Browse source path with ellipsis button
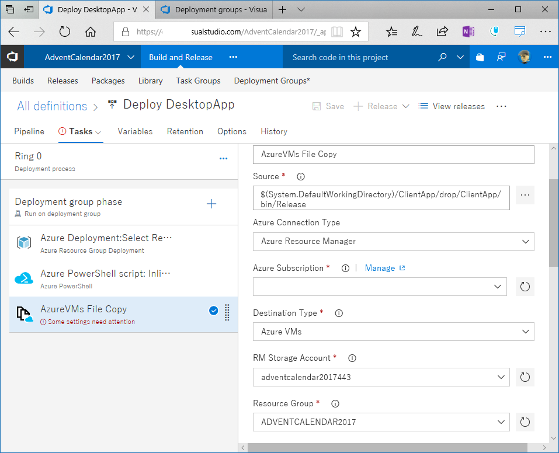Image resolution: width=559 pixels, height=453 pixels. 525,195
